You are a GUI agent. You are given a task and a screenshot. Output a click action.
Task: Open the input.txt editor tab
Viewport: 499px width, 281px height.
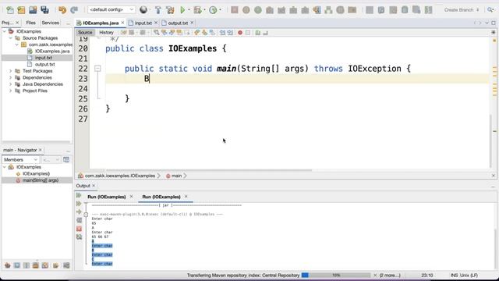coord(143,23)
